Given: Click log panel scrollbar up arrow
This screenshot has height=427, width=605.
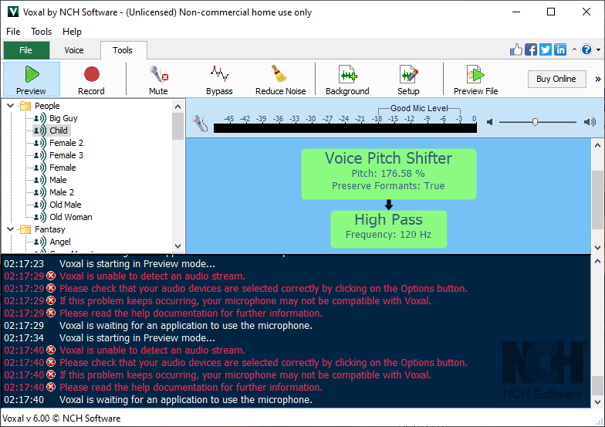Looking at the screenshot, I should point(597,261).
